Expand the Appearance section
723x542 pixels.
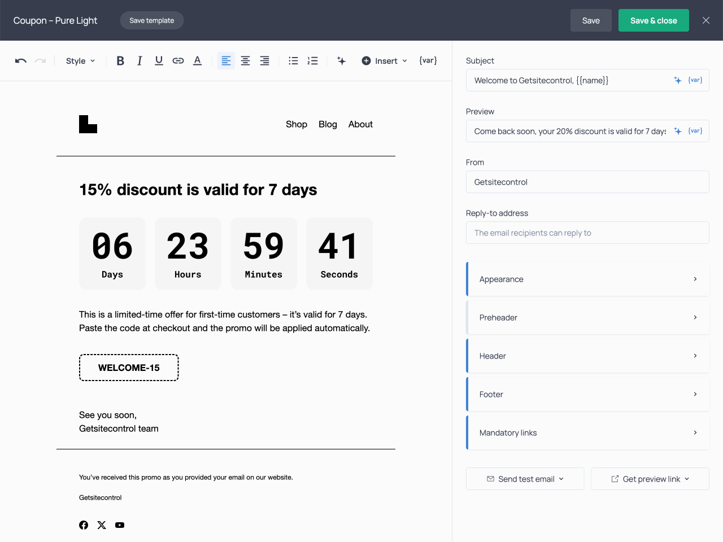pyautogui.click(x=587, y=279)
